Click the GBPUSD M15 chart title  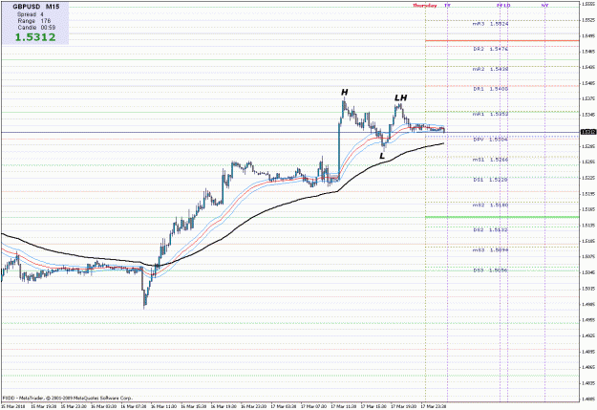[x=35, y=7]
